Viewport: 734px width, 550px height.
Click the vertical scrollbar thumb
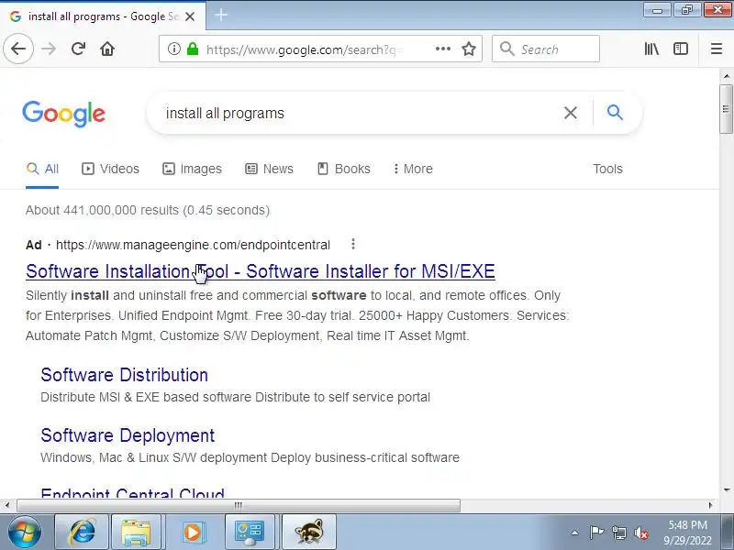(726, 109)
